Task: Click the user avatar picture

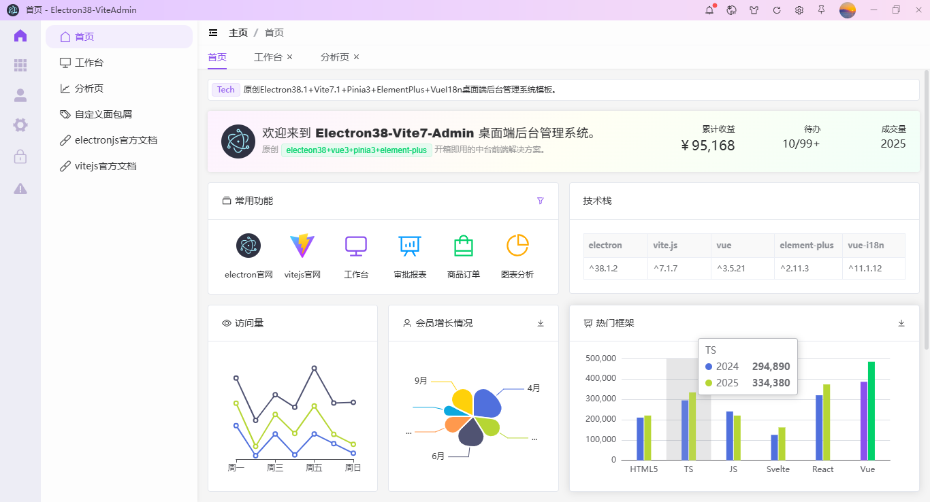Action: coord(847,10)
